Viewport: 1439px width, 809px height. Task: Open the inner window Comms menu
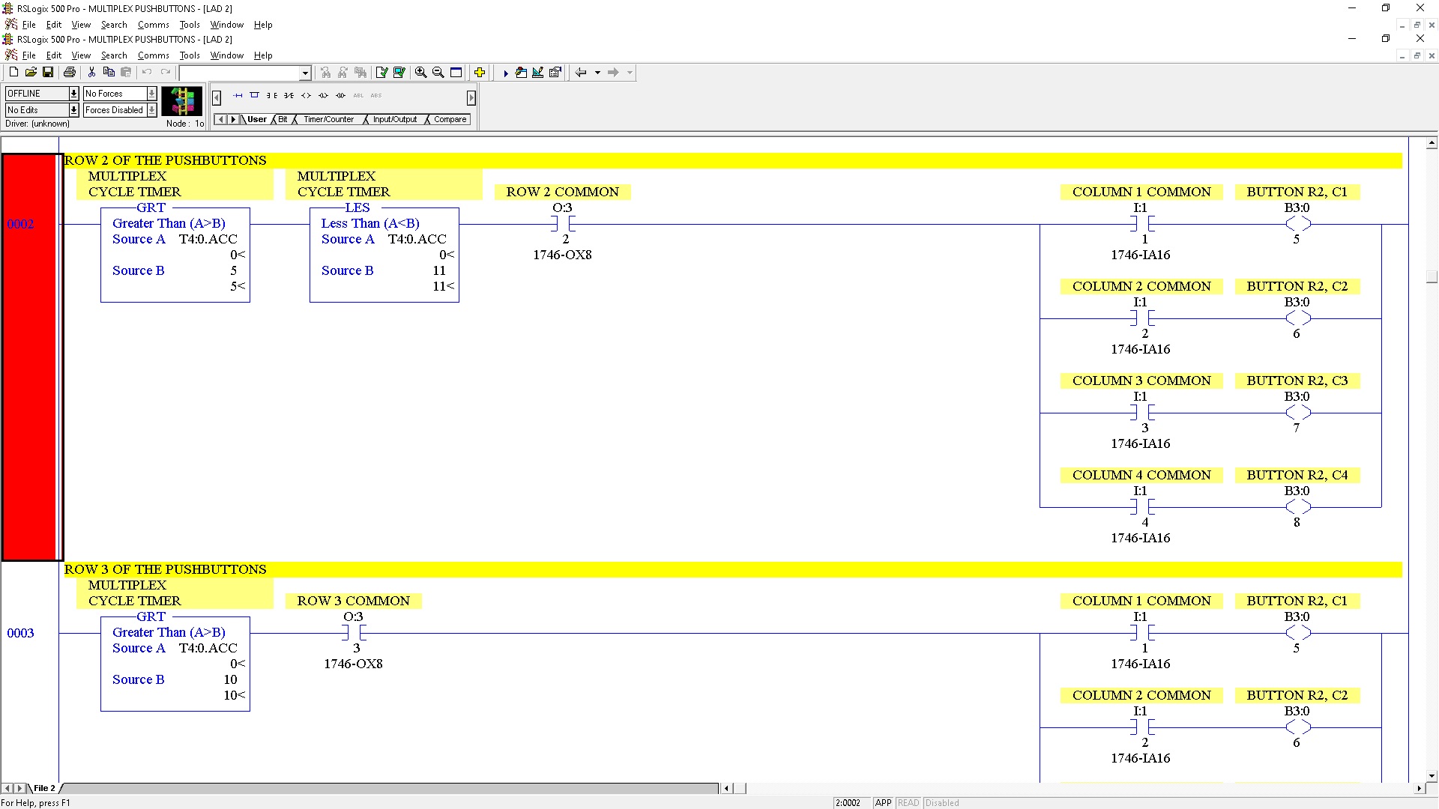pyautogui.click(x=154, y=55)
